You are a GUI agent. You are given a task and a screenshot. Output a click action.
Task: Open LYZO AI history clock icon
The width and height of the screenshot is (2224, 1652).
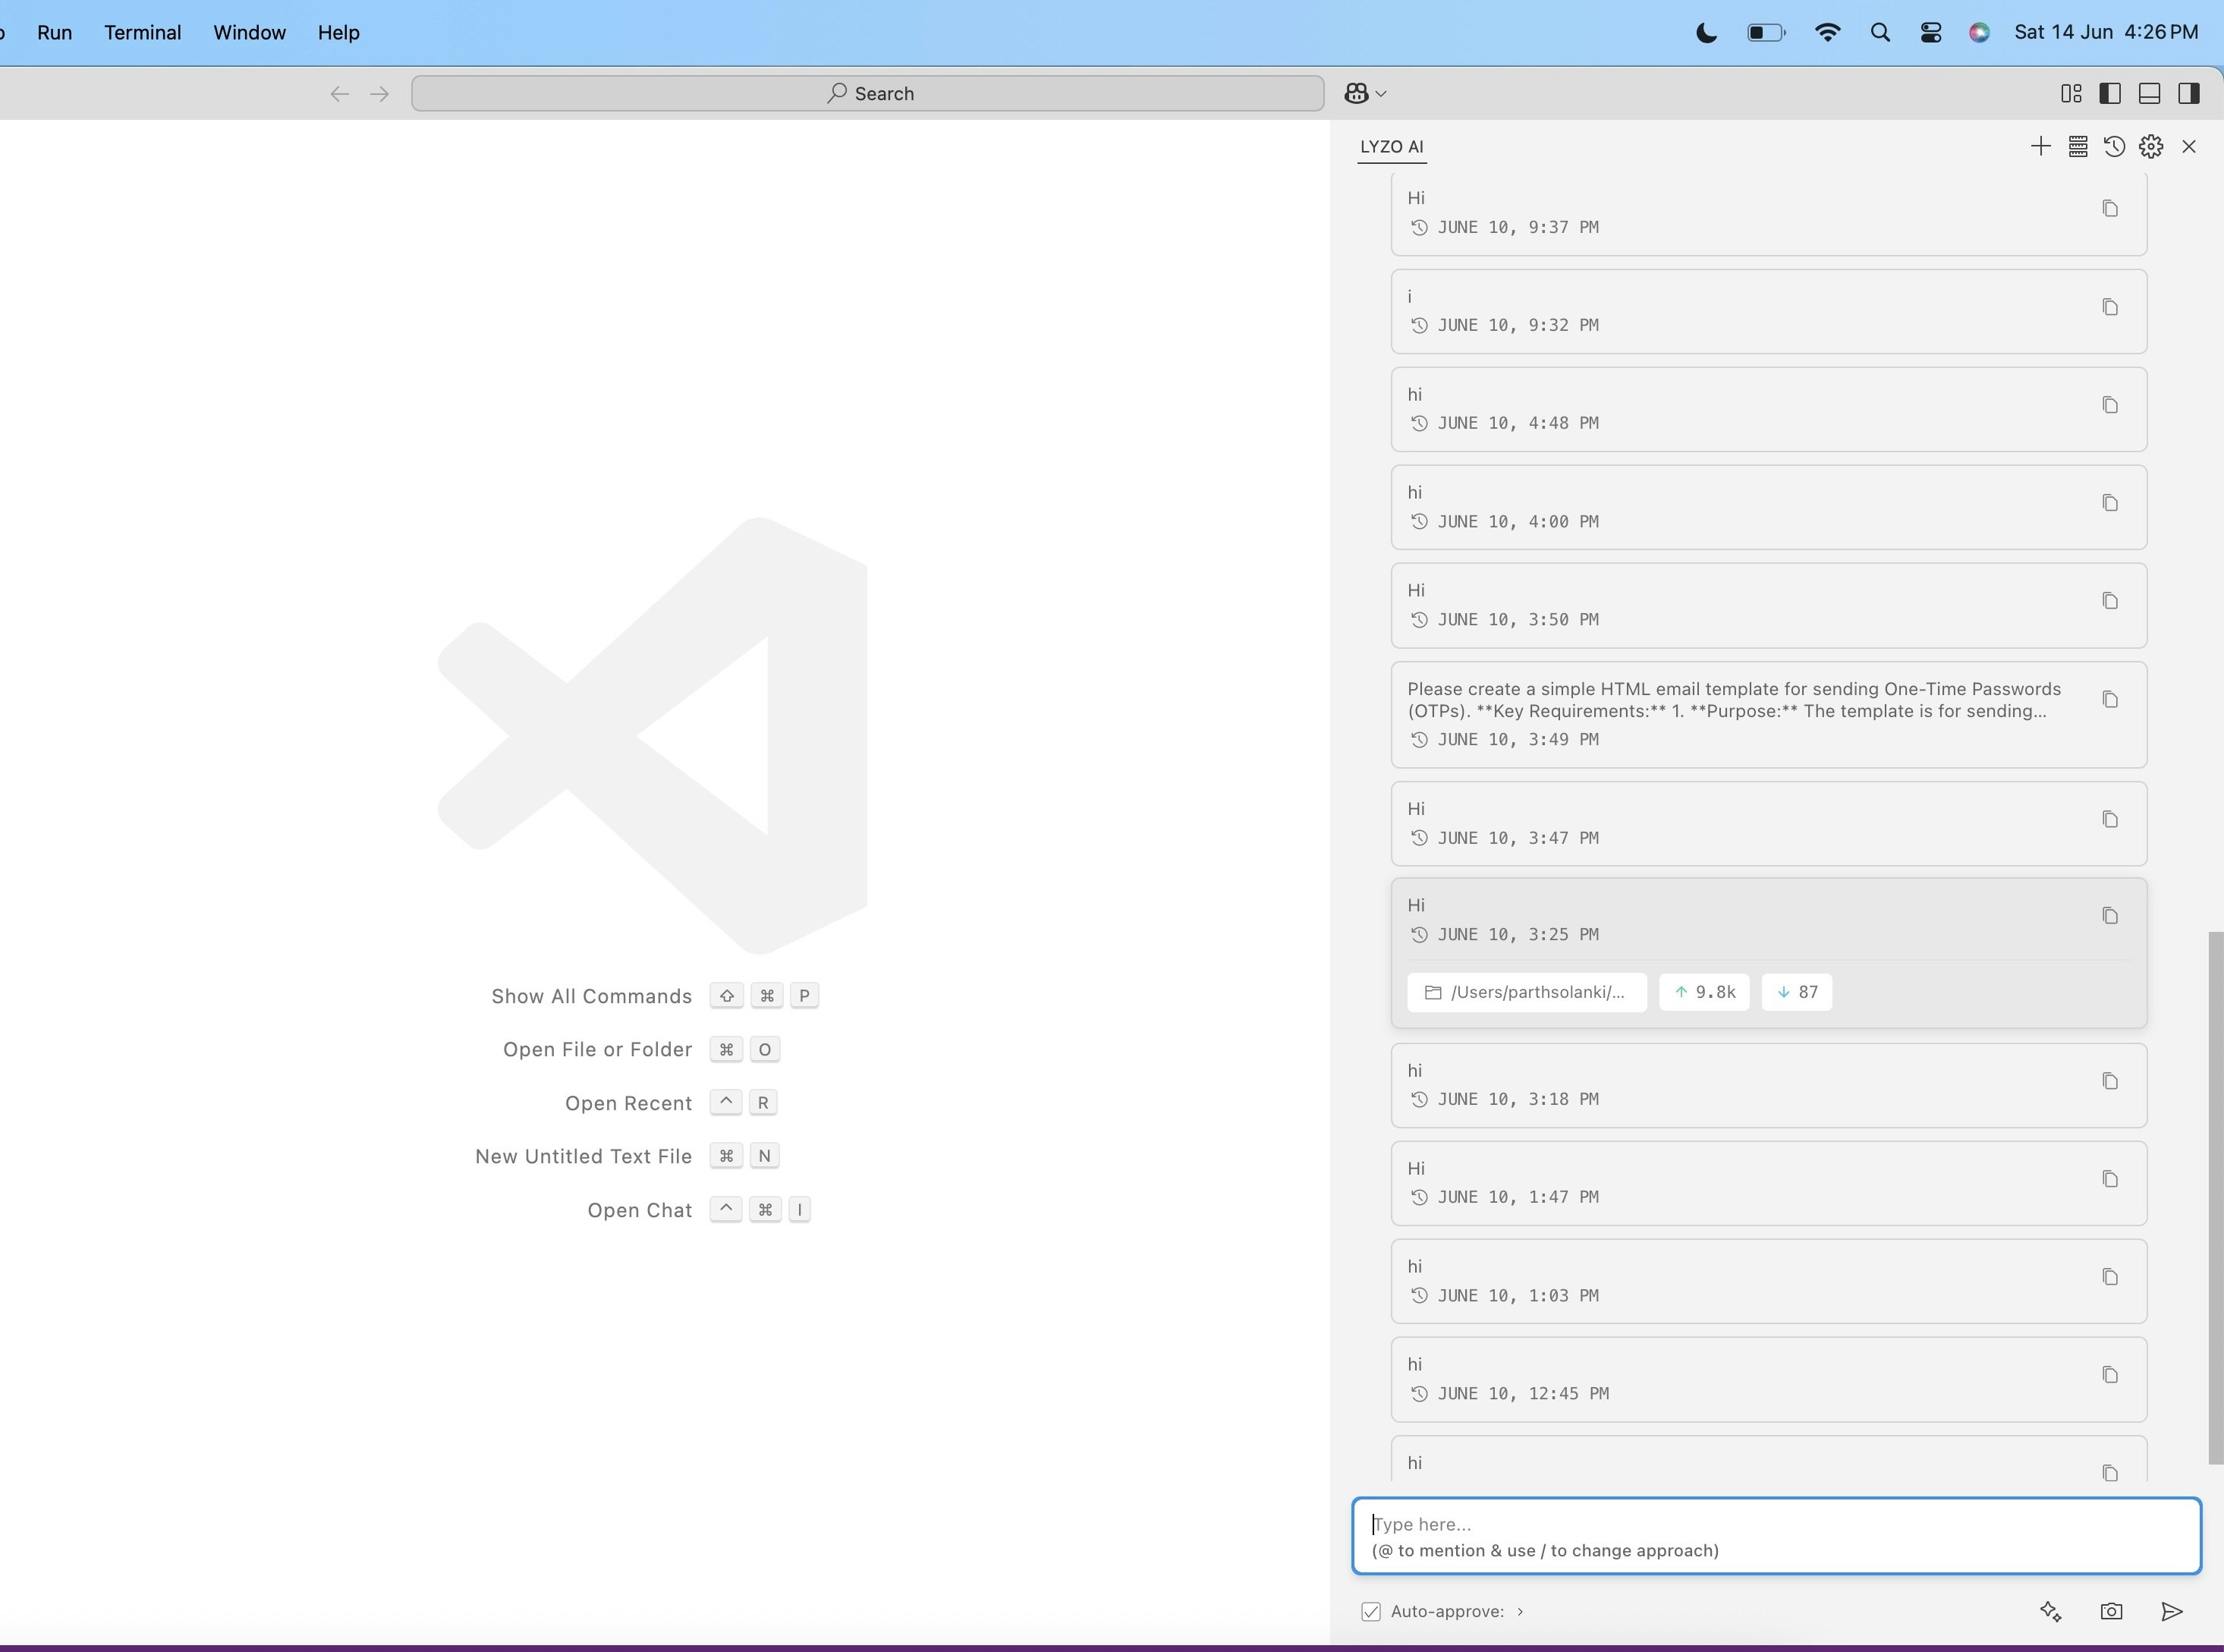click(x=2114, y=147)
